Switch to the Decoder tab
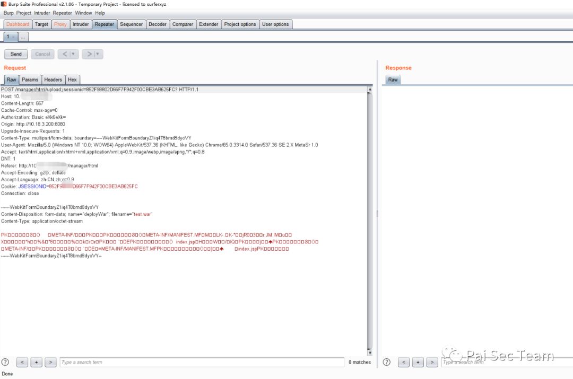This screenshot has width=573, height=379. click(x=158, y=24)
